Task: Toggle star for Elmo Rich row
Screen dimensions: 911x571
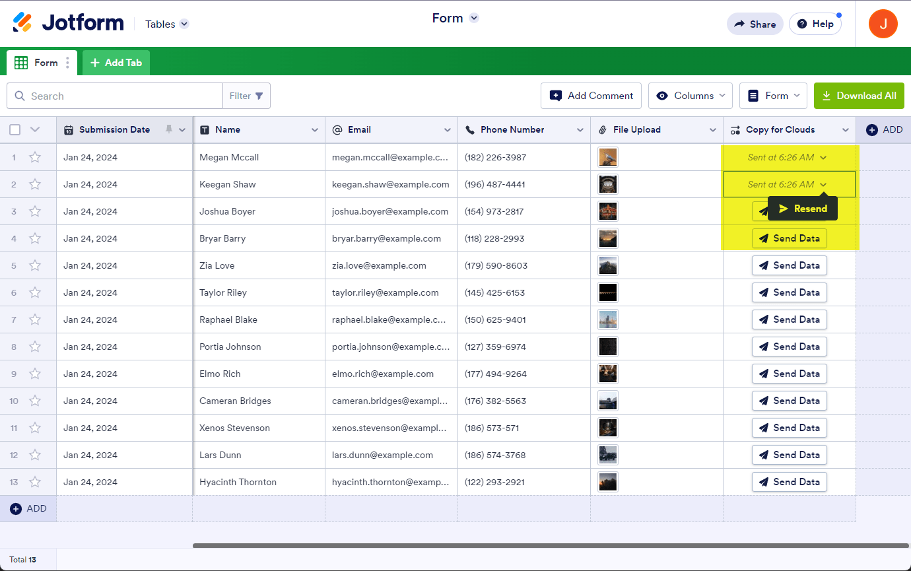Action: [x=35, y=374]
